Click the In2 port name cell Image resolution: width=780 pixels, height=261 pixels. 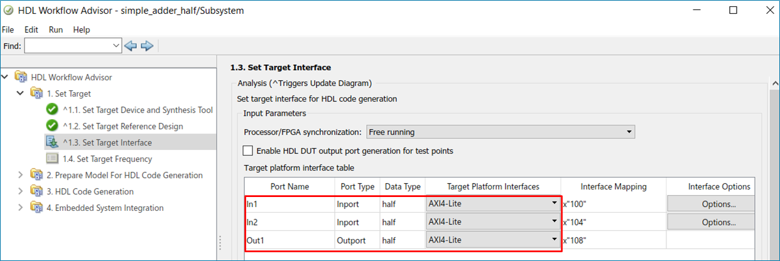290,222
